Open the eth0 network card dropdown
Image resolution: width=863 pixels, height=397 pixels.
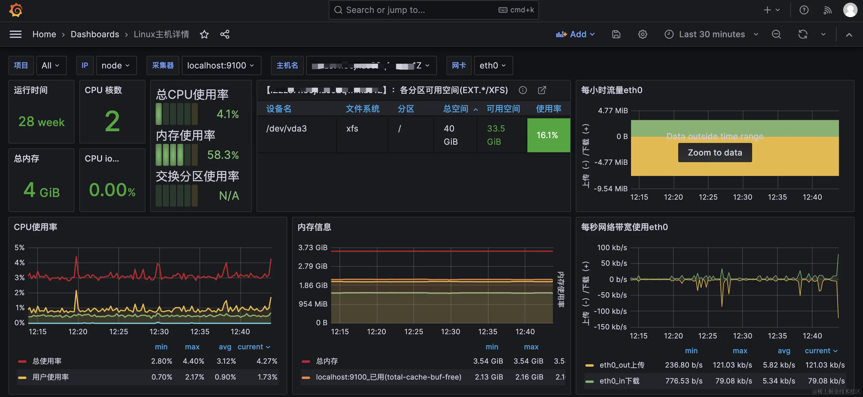point(492,65)
